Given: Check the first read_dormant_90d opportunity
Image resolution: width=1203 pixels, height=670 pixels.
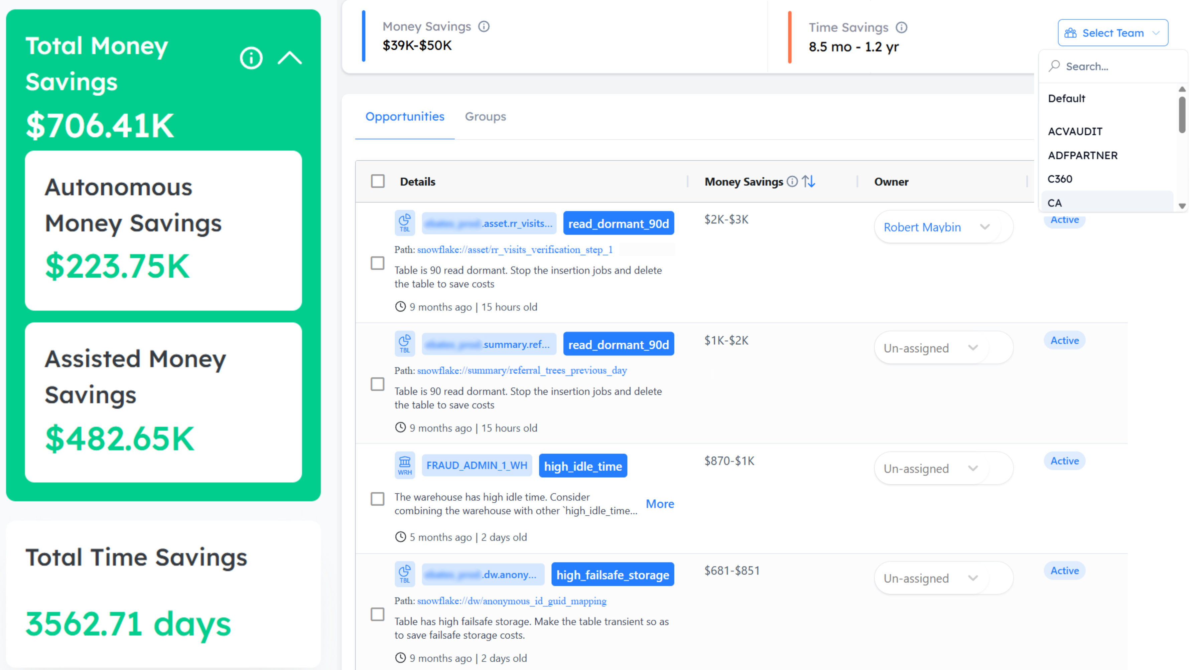Looking at the screenshot, I should pyautogui.click(x=377, y=264).
